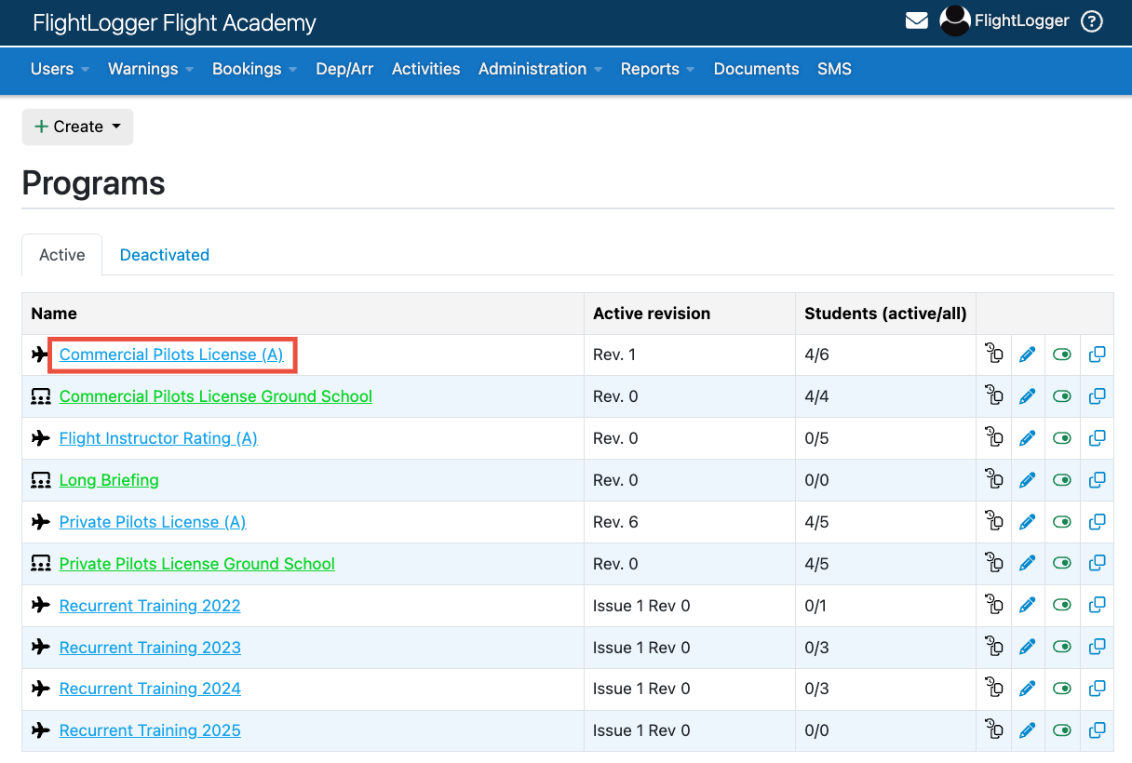This screenshot has height=763, width=1132.
Task: Toggle the Recurrent Training 2022 active switch
Action: pos(1062,605)
